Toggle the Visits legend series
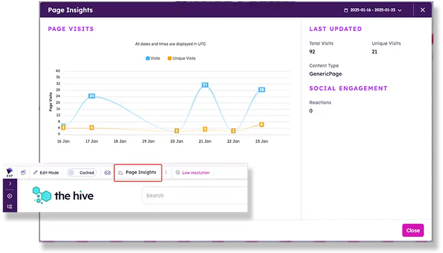The width and height of the screenshot is (443, 253). click(x=153, y=59)
